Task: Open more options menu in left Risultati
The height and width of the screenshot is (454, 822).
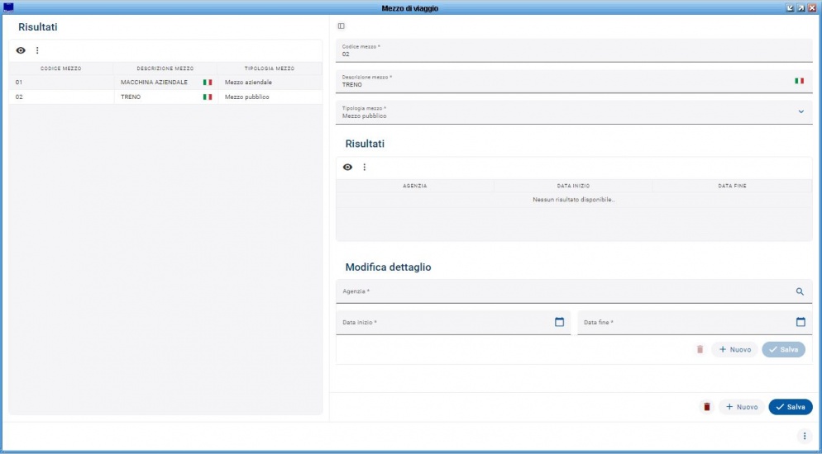Action: (x=37, y=50)
